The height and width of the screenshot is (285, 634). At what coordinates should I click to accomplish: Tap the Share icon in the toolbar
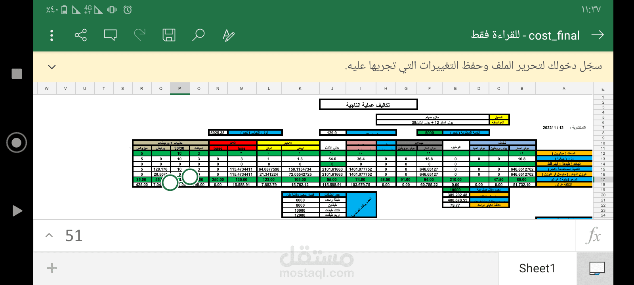pos(81,35)
